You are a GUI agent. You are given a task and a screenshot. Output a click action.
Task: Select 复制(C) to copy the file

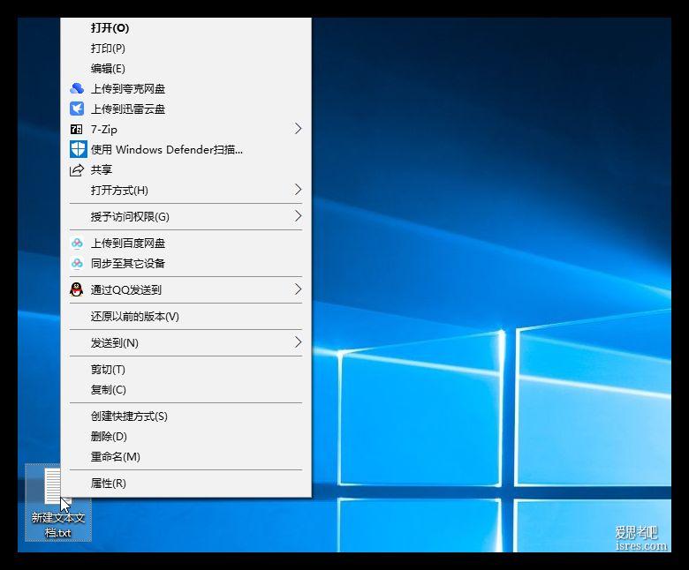[108, 389]
